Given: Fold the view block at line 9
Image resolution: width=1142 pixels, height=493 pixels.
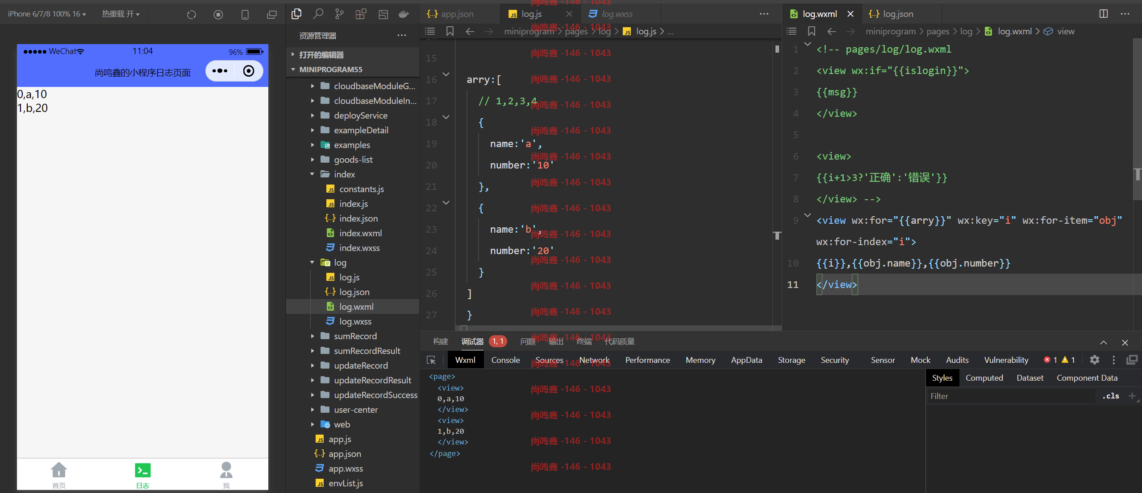Looking at the screenshot, I should [807, 215].
